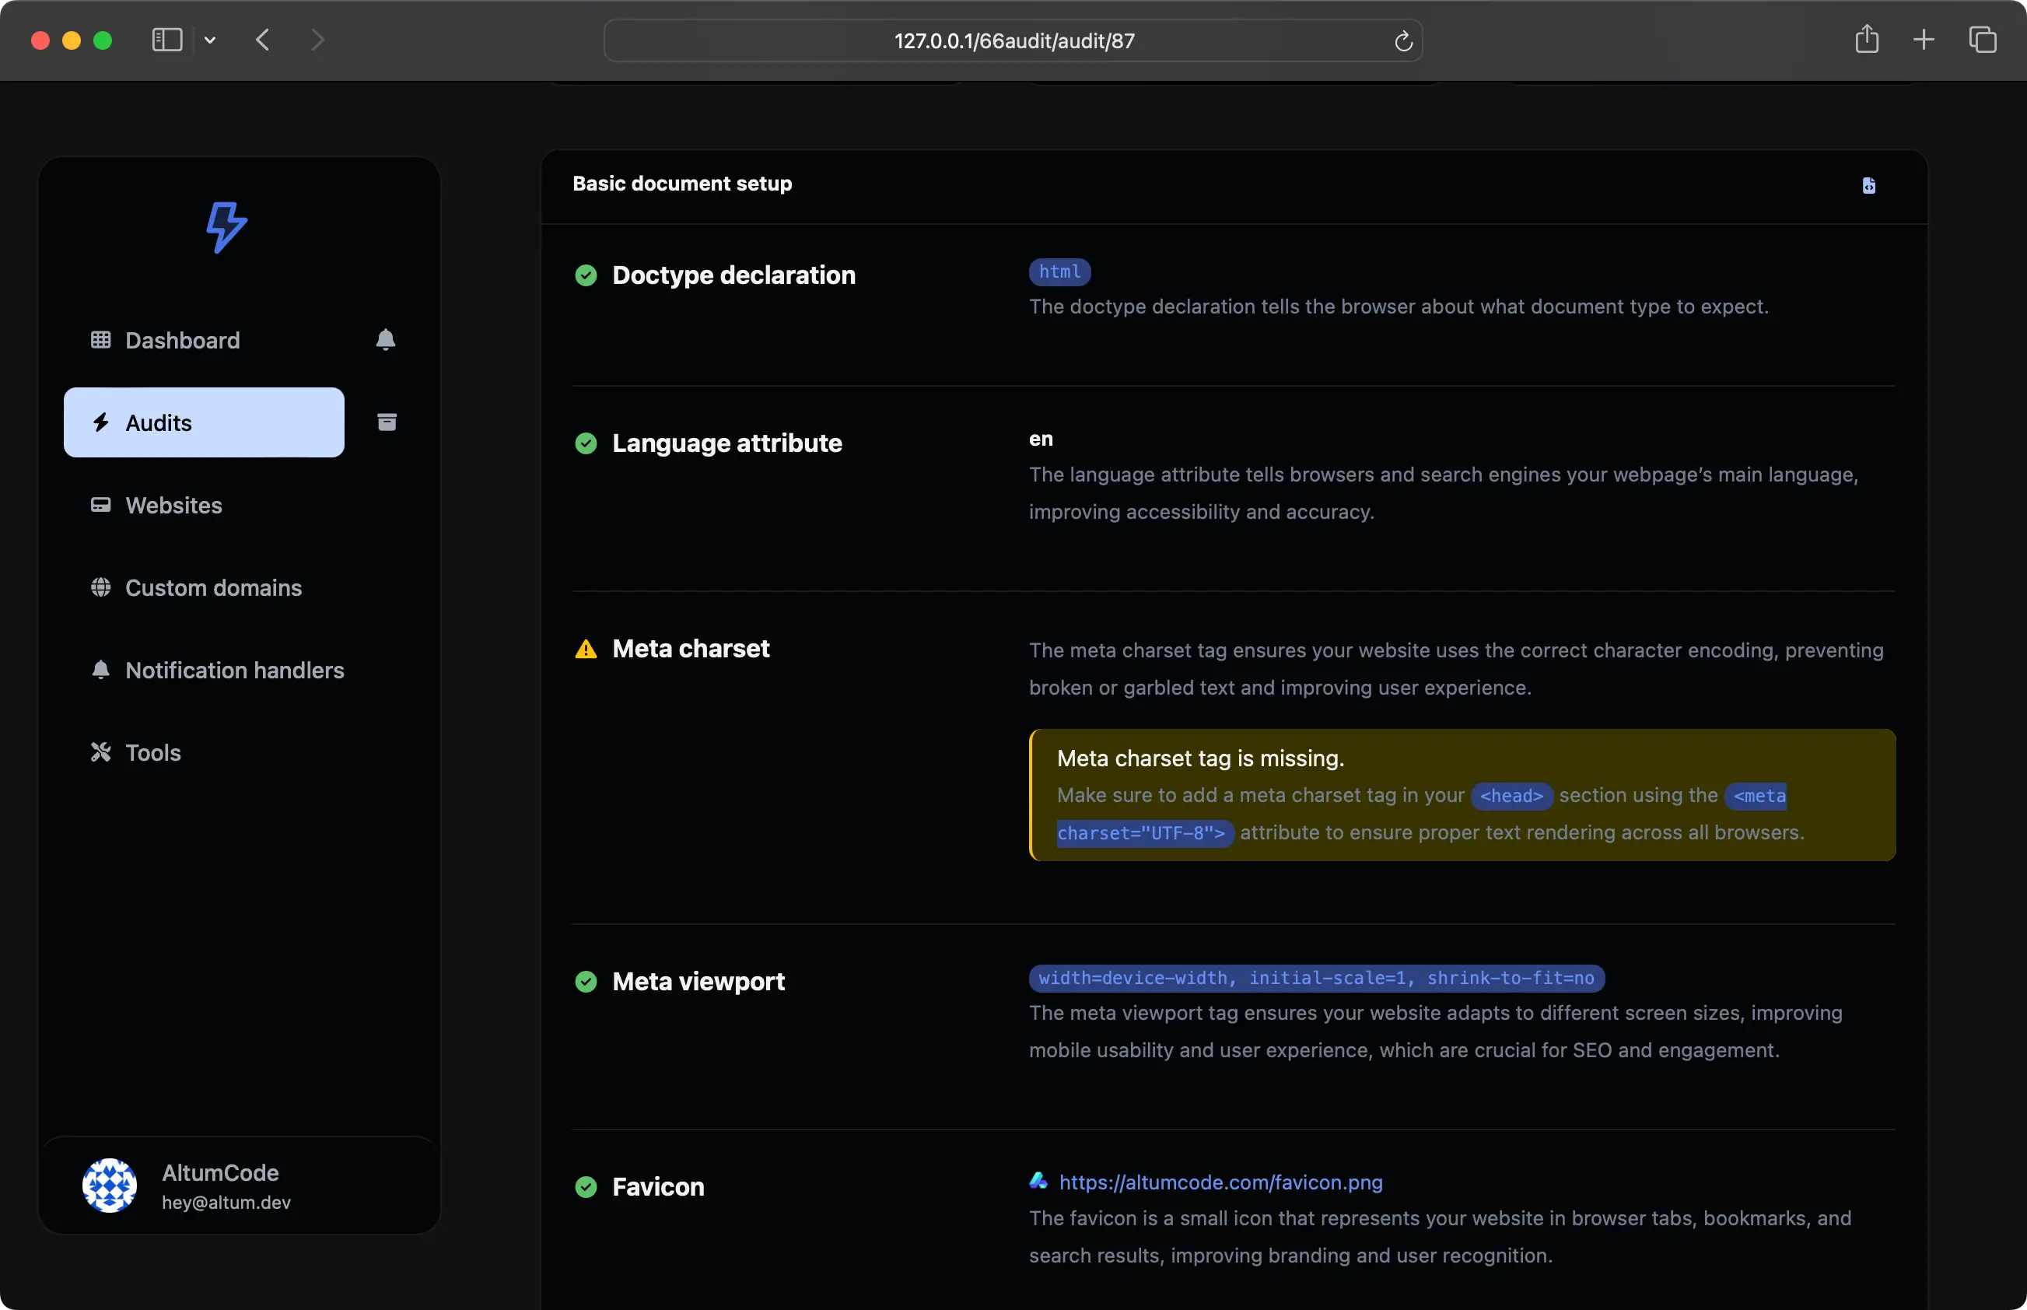Image resolution: width=2027 pixels, height=1310 pixels.
Task: Click the code file icon in Basic document setup header
Action: coord(1868,185)
